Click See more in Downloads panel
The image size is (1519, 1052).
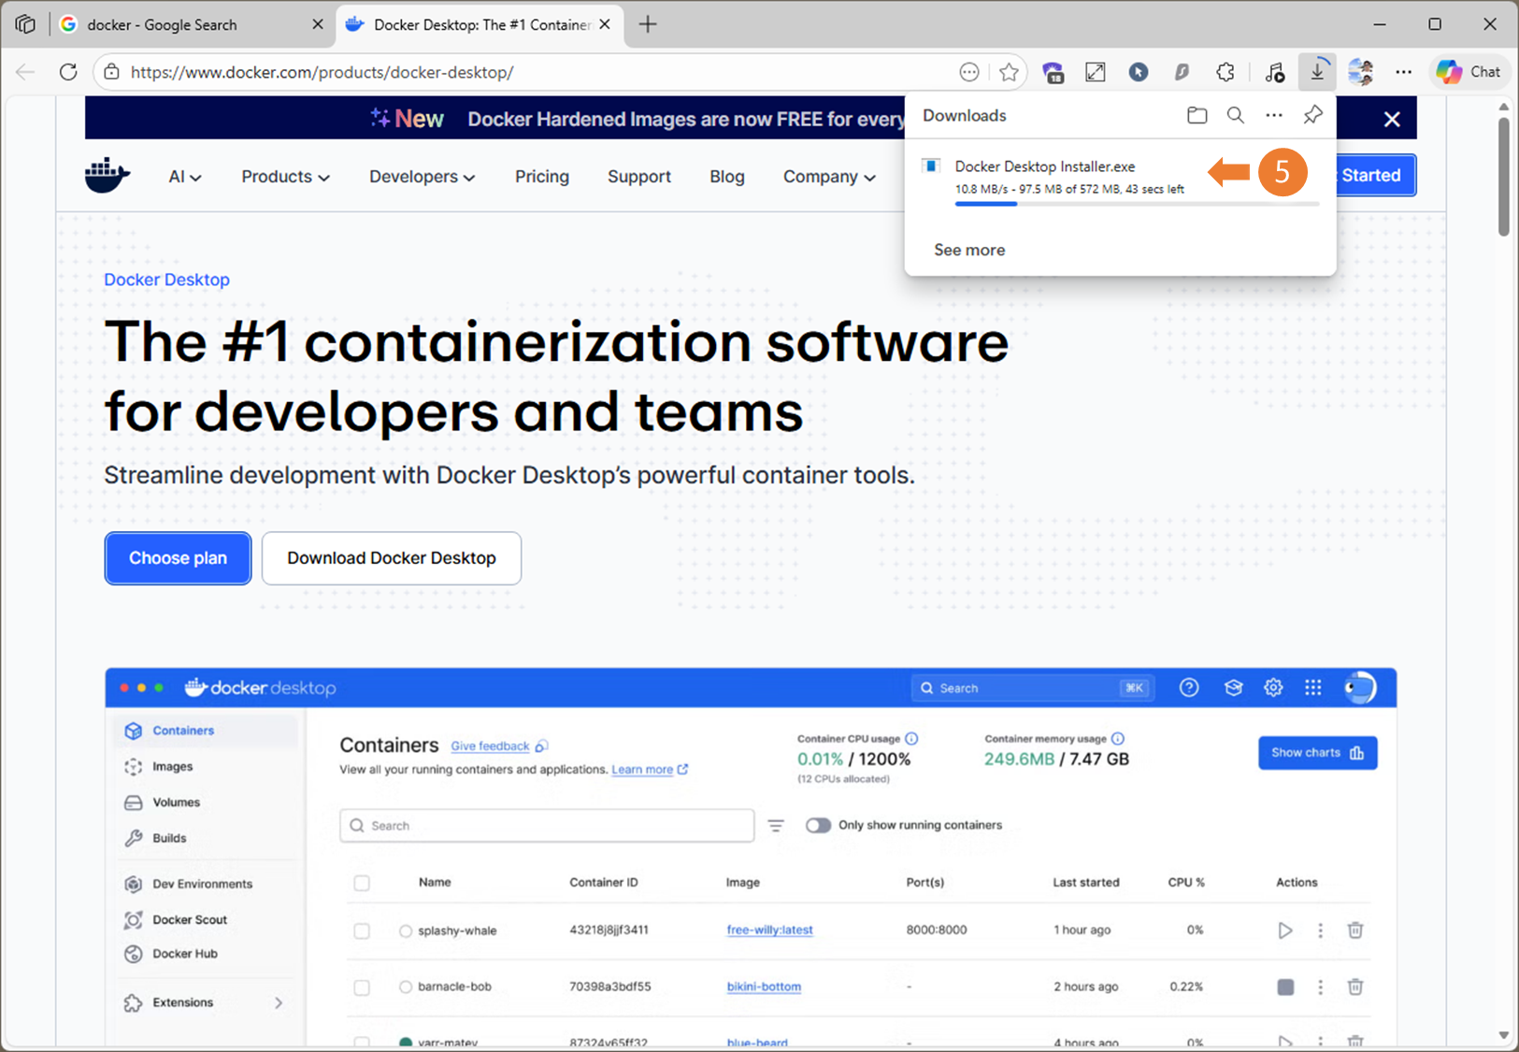[x=969, y=250]
